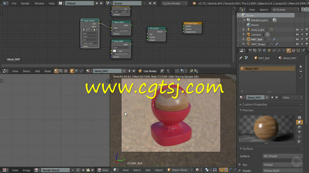Click the pin icon in properties context
Viewport: 309px width, 173px height.
241,58
